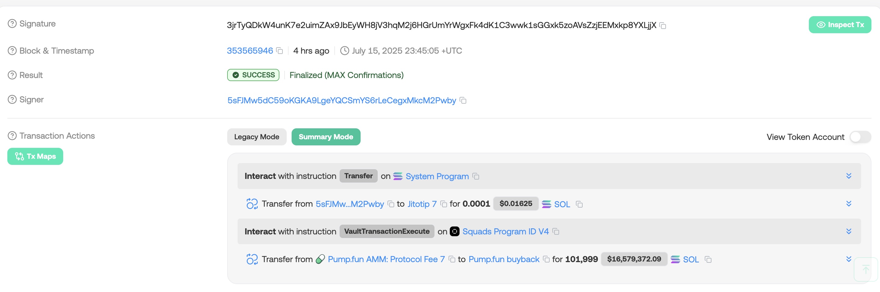
Task: Click transfer icon in Pump.fun buyback row
Action: (252, 259)
